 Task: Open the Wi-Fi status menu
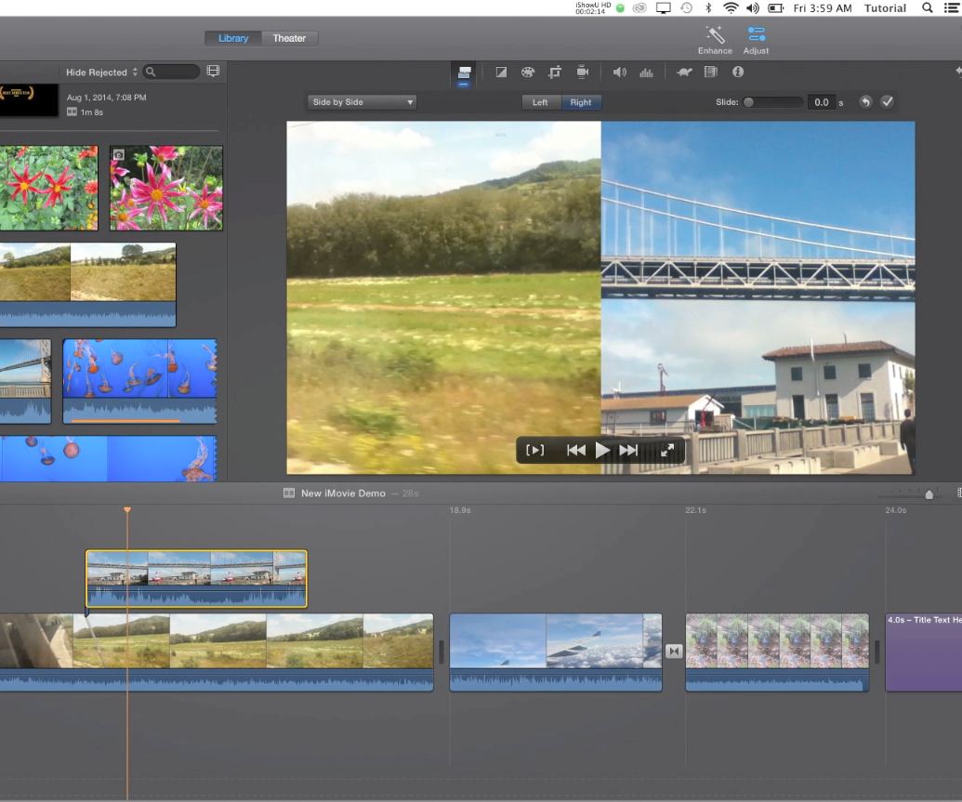730,8
